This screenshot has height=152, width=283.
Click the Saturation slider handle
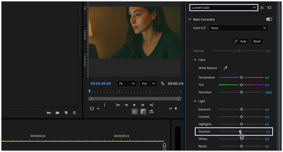pyautogui.click(x=241, y=92)
